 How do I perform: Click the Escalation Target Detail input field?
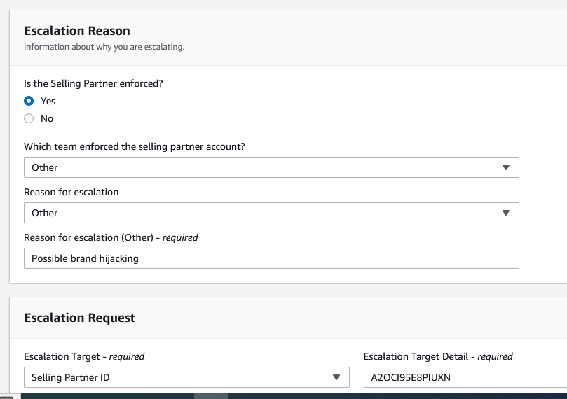coord(464,377)
